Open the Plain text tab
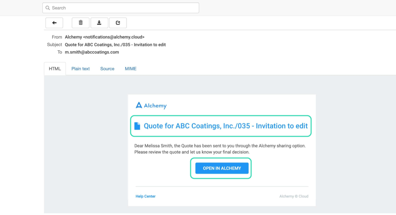The height and width of the screenshot is (215, 396). pos(80,69)
